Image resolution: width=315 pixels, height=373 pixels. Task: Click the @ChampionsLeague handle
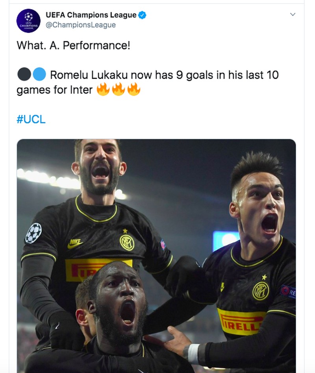coord(81,25)
